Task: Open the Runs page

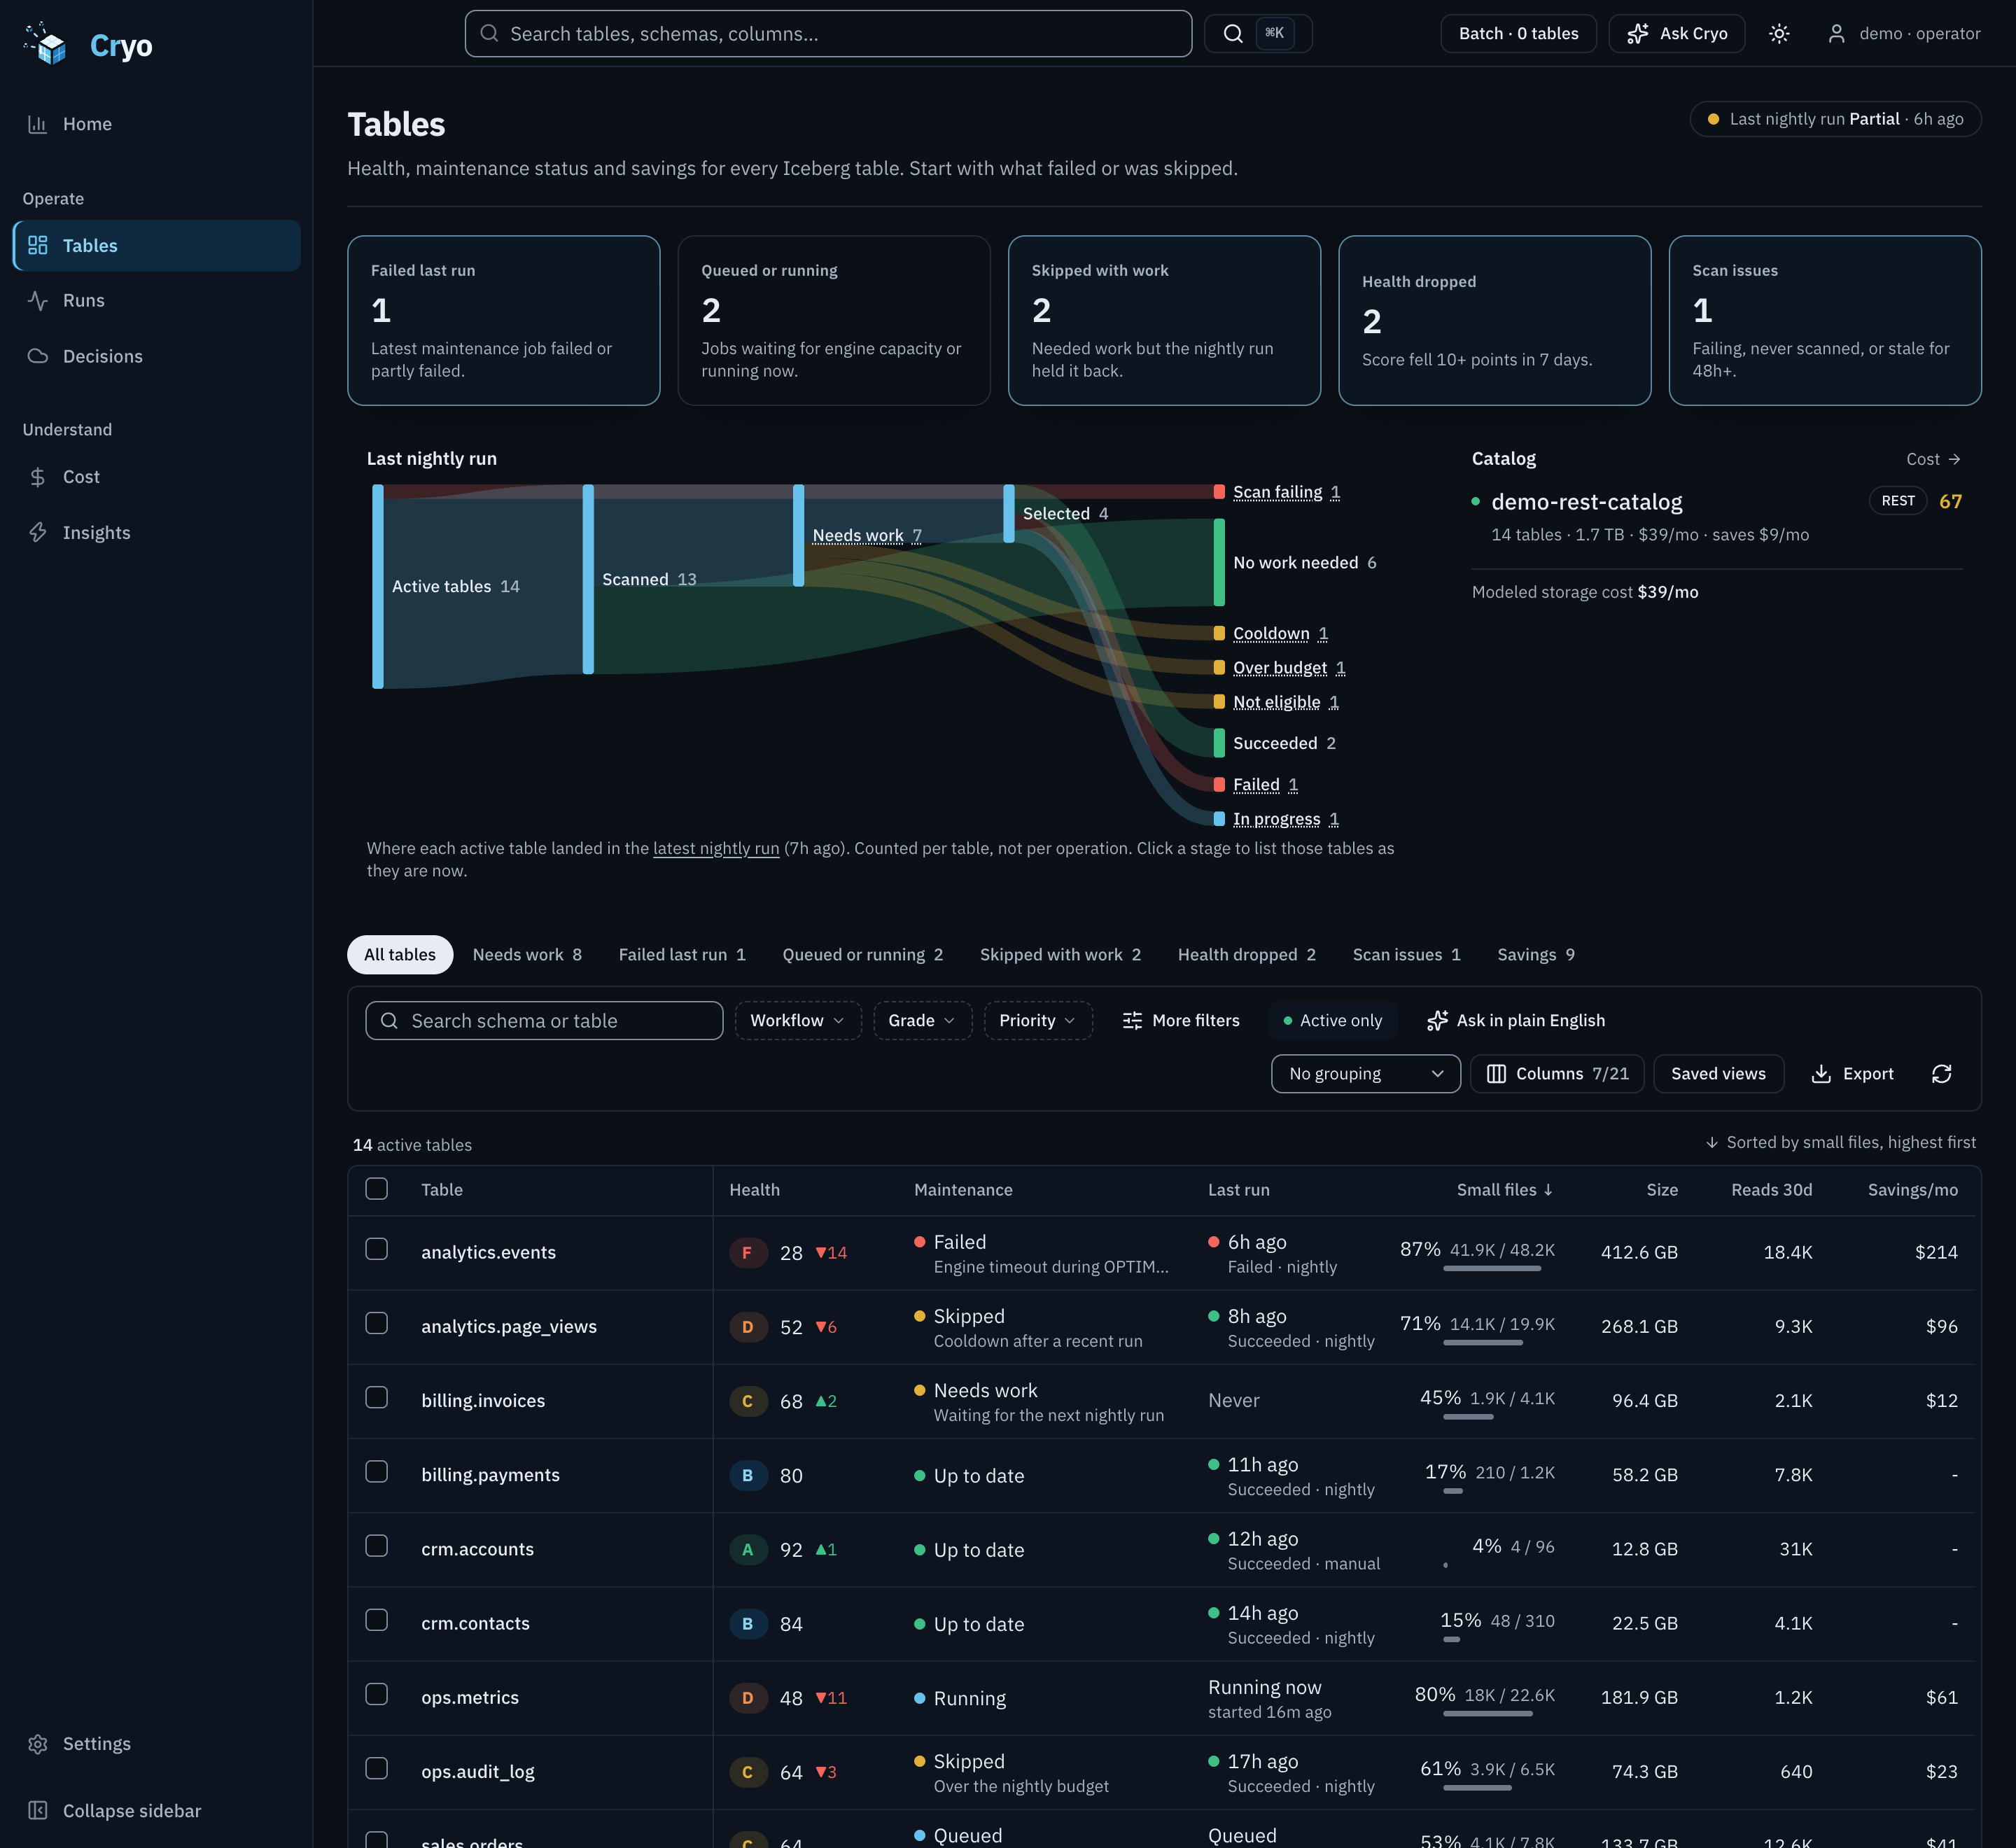Action: click(x=156, y=300)
